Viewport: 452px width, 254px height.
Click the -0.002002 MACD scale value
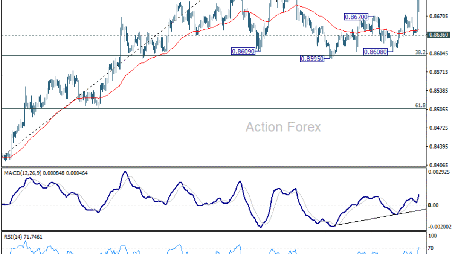tap(440, 227)
